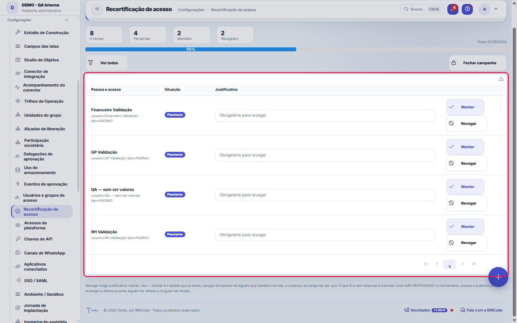Open the user avatar A menu

(484, 9)
